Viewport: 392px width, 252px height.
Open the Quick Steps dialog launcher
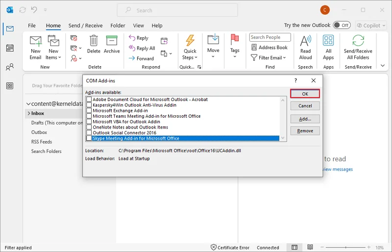(x=199, y=67)
